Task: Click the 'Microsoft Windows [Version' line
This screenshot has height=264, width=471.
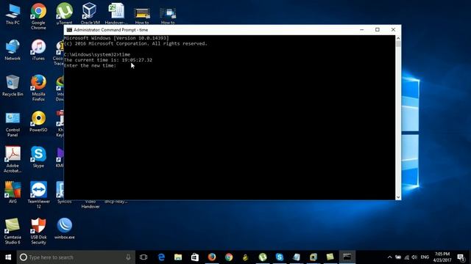Action: pos(116,38)
